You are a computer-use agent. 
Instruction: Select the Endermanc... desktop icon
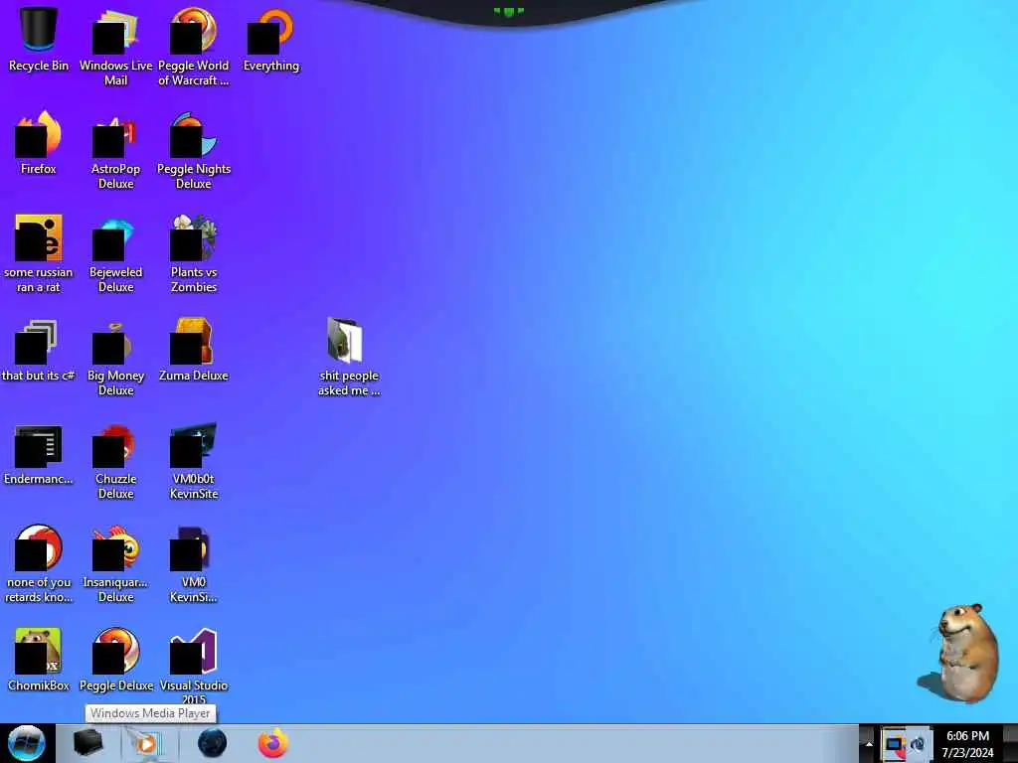tap(39, 454)
